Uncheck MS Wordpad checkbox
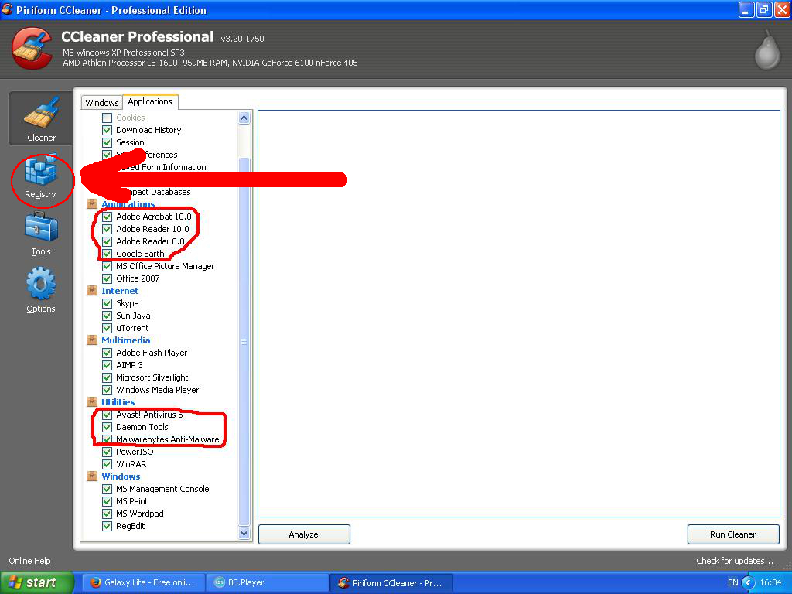This screenshot has height=594, width=792. click(107, 514)
